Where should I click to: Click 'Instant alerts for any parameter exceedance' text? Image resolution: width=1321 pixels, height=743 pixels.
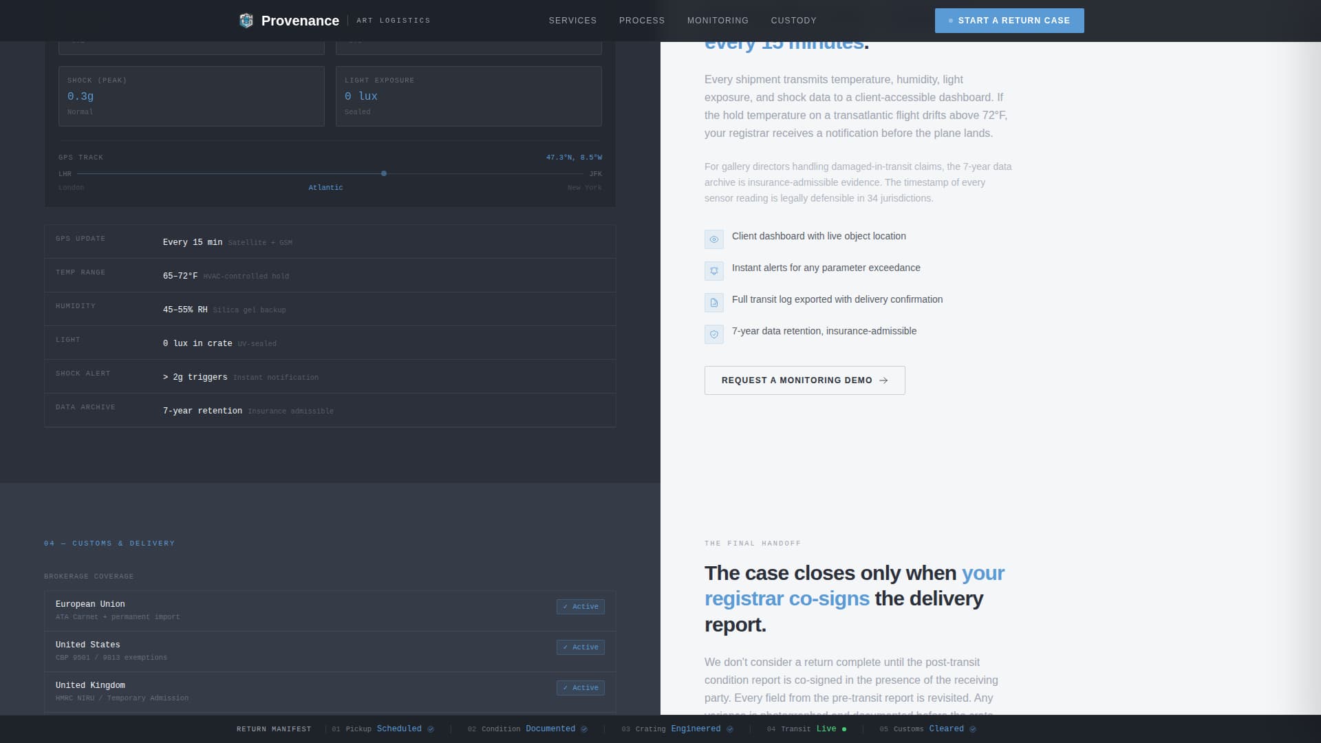coord(826,268)
